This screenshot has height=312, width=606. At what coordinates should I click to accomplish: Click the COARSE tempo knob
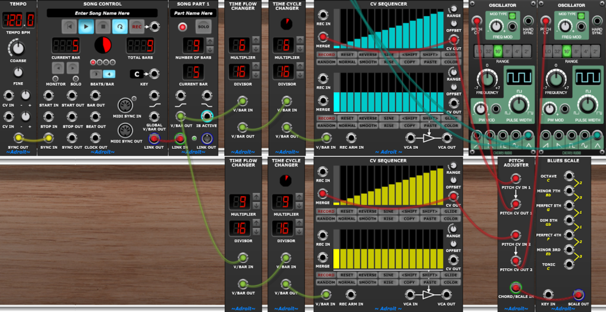pyautogui.click(x=18, y=48)
